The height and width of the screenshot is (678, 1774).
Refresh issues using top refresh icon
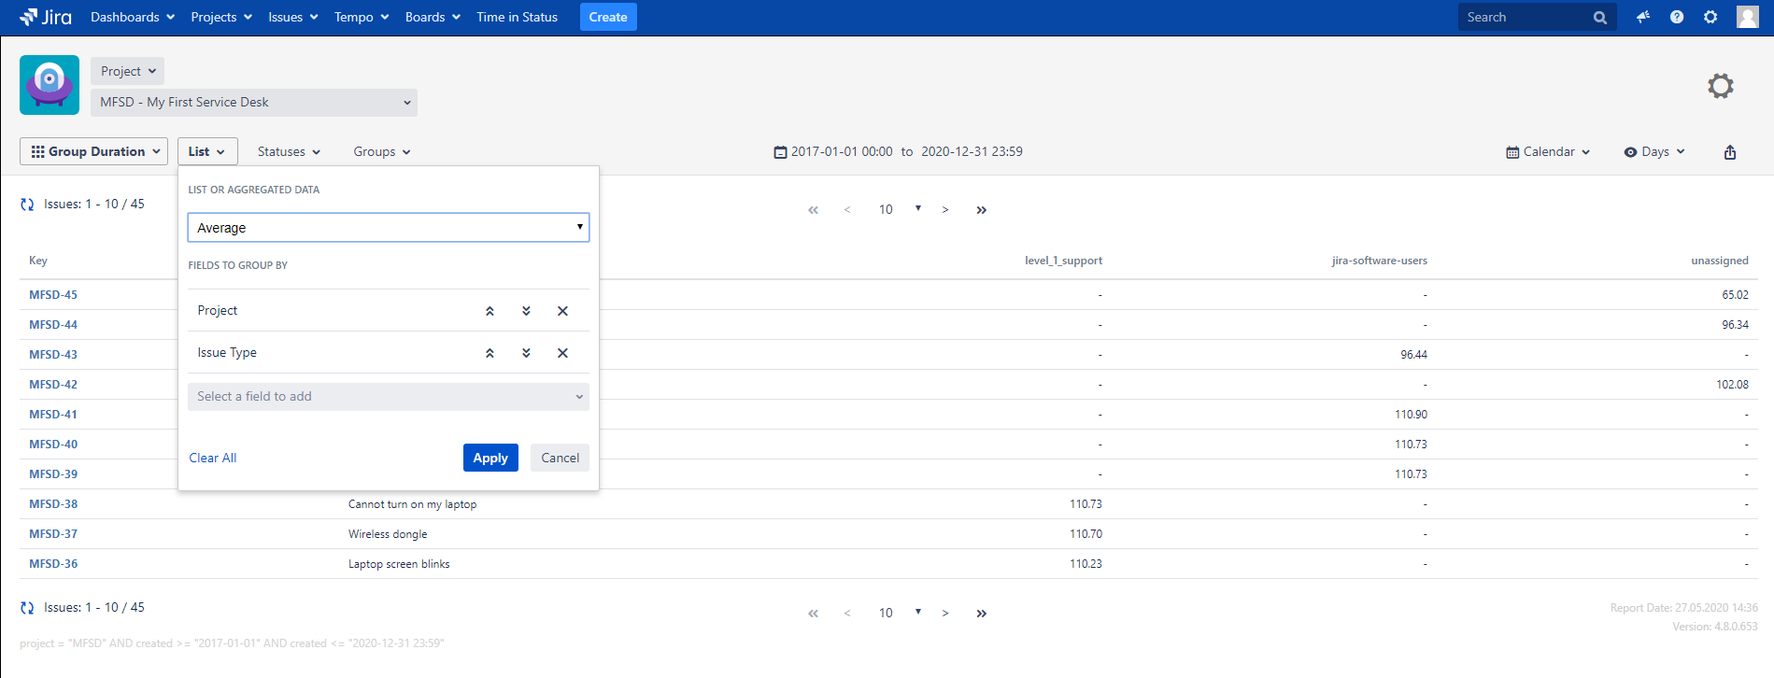tap(27, 204)
